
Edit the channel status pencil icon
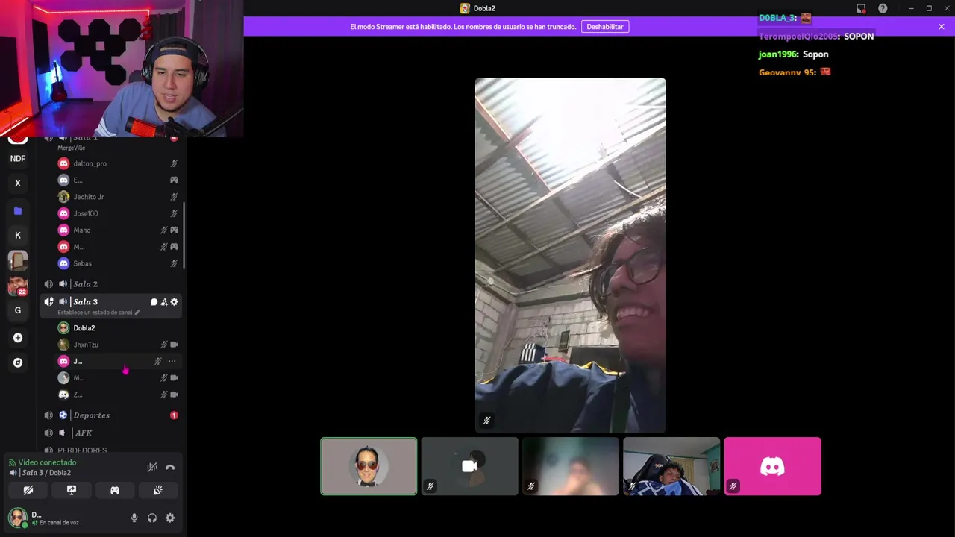click(x=137, y=313)
